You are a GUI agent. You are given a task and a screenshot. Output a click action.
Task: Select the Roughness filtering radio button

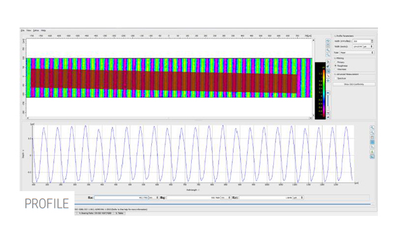(x=335, y=65)
